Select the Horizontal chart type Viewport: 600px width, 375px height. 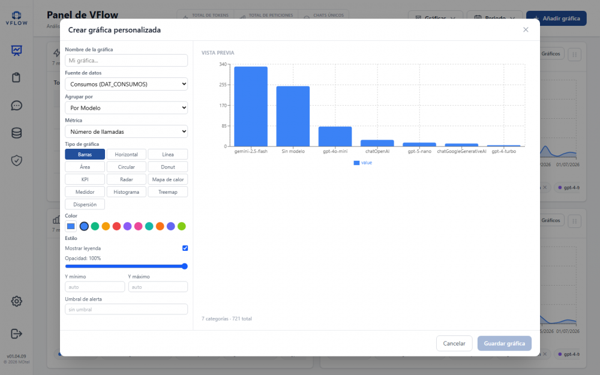click(x=126, y=154)
